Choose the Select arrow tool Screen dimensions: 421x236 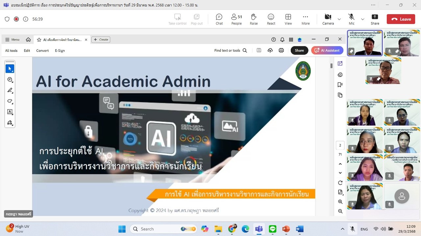[x=10, y=69]
